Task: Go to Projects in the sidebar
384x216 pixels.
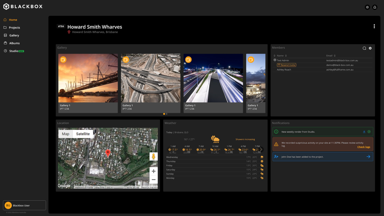Action: click(12, 27)
